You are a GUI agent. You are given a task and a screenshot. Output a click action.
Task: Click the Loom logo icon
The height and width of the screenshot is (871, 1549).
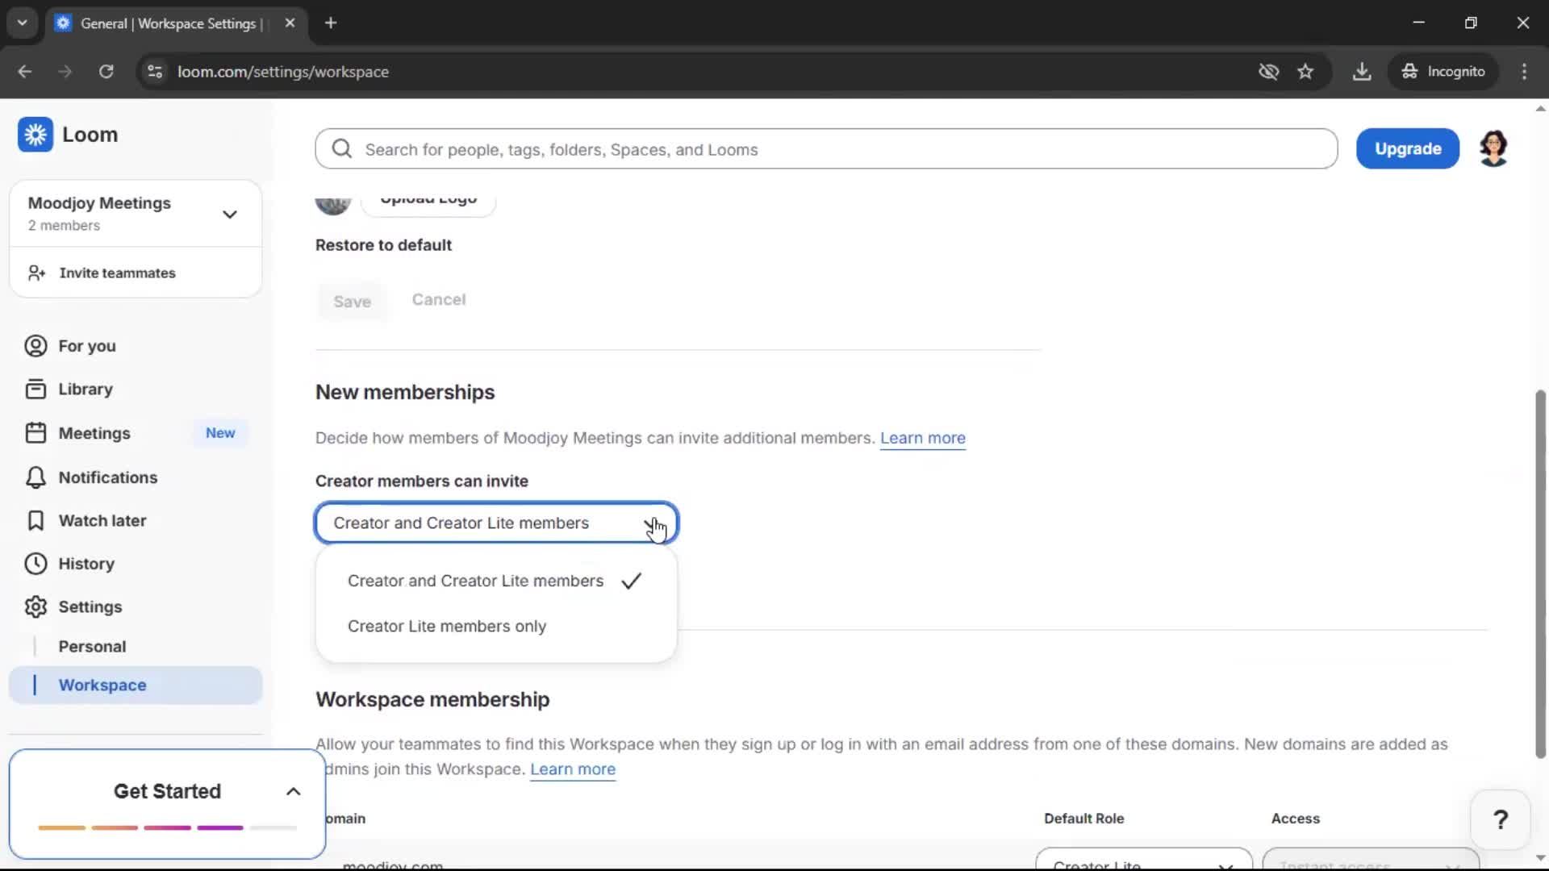tap(35, 135)
